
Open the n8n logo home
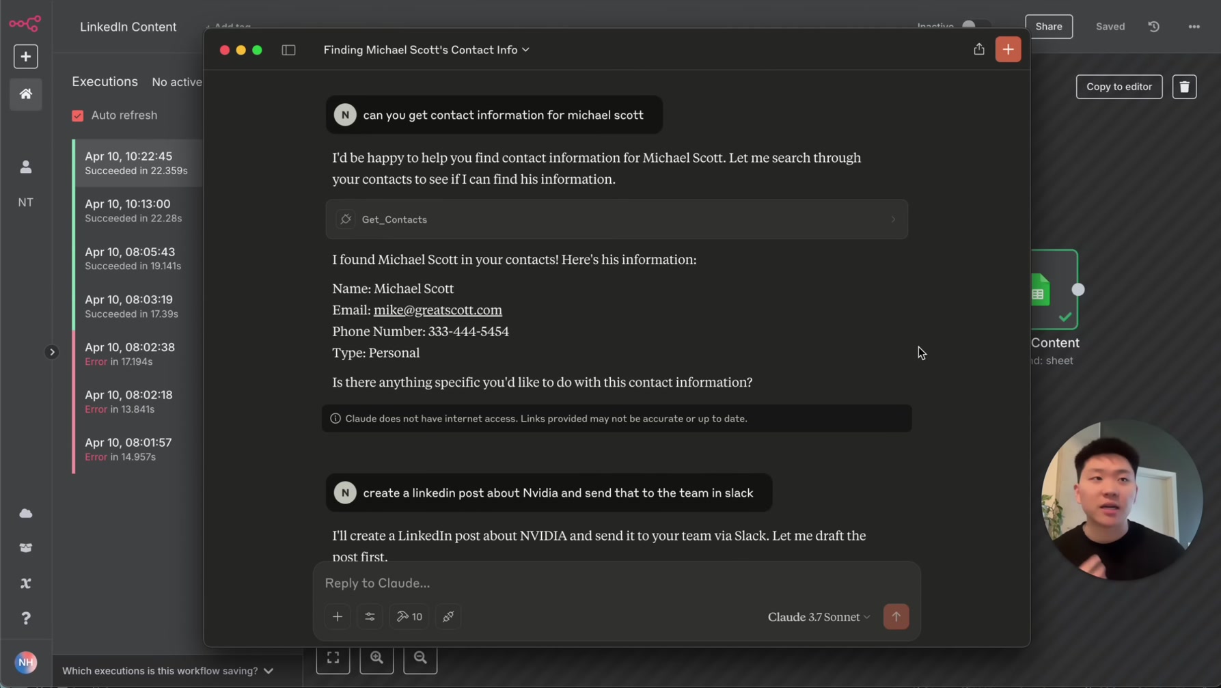tap(25, 24)
